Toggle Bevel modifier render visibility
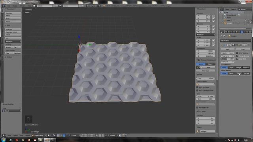The height and width of the screenshot is (142, 253). point(233,45)
